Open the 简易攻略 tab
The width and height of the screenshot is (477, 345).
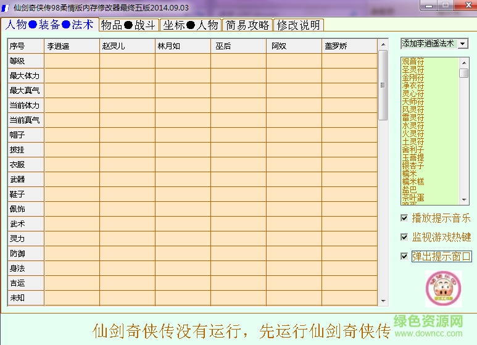[247, 25]
